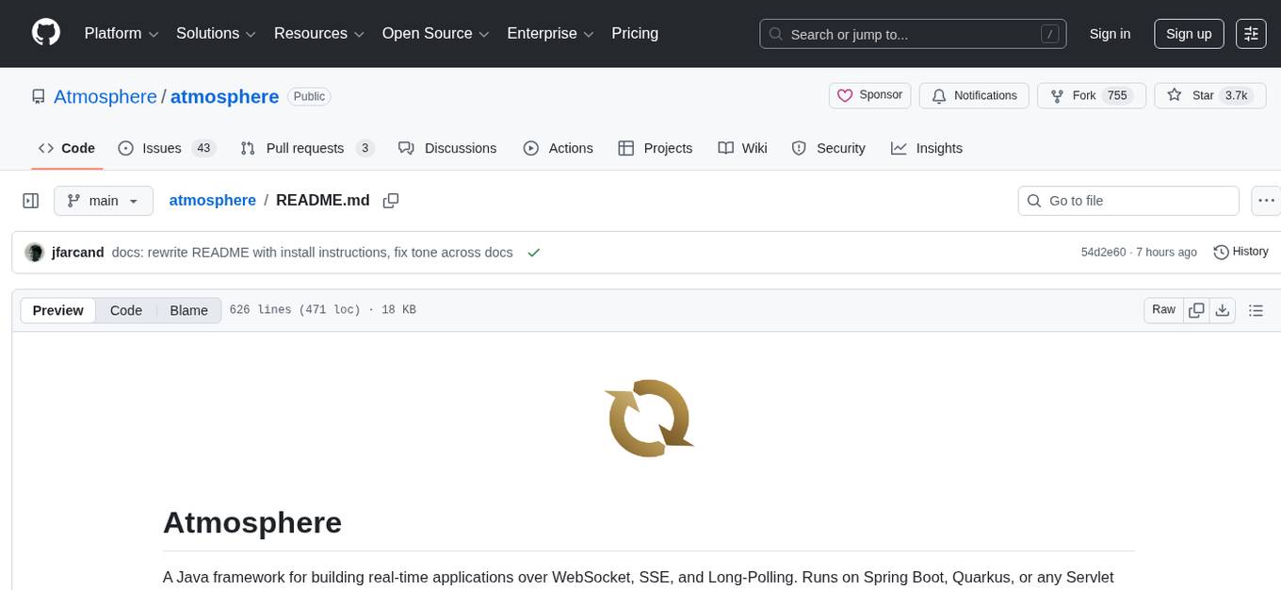Expand the Open Source menu
This screenshot has height=590, width=1281.
(x=435, y=34)
